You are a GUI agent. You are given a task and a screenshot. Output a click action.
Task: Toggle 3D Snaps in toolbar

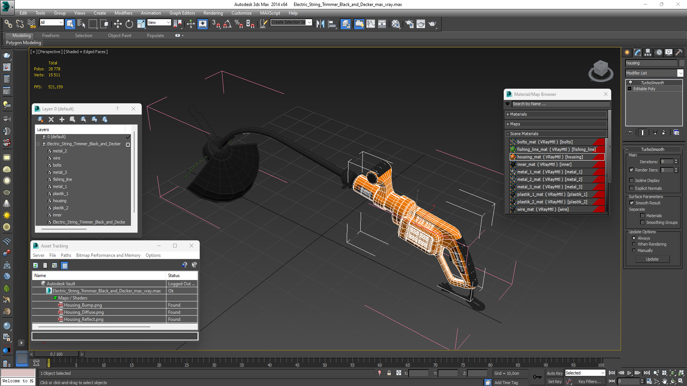click(x=216, y=24)
